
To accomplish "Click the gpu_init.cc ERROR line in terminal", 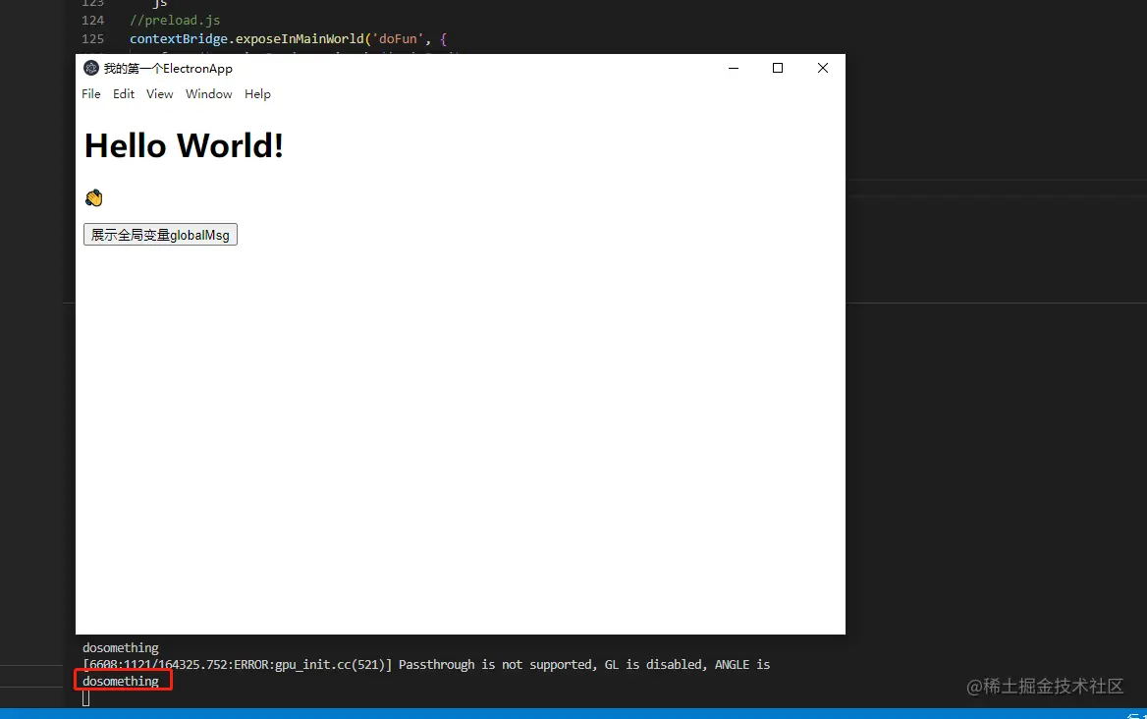I will pyautogui.click(x=426, y=664).
